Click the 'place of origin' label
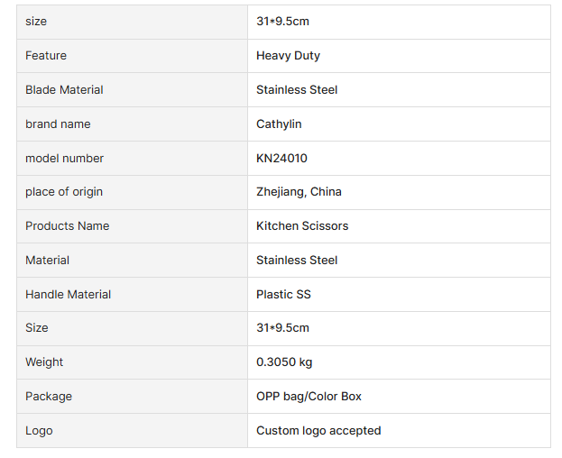 coord(64,192)
